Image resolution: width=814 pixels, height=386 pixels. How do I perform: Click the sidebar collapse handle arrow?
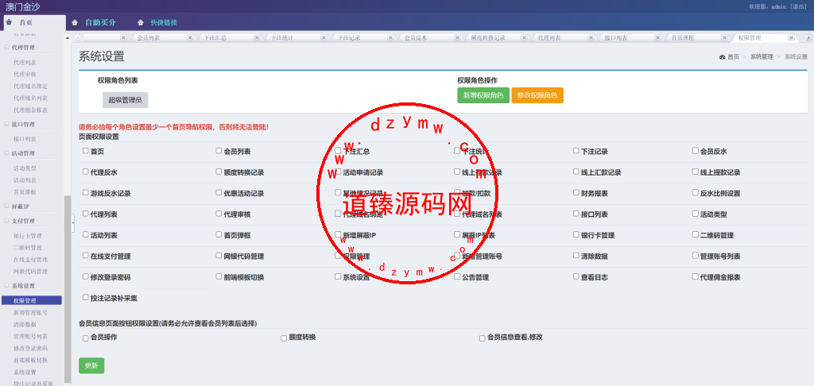tap(72, 222)
